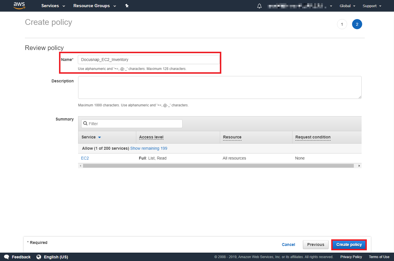Image resolution: width=394 pixels, height=261 pixels.
Task: Click Show remaining 199 link
Action: [x=149, y=148]
